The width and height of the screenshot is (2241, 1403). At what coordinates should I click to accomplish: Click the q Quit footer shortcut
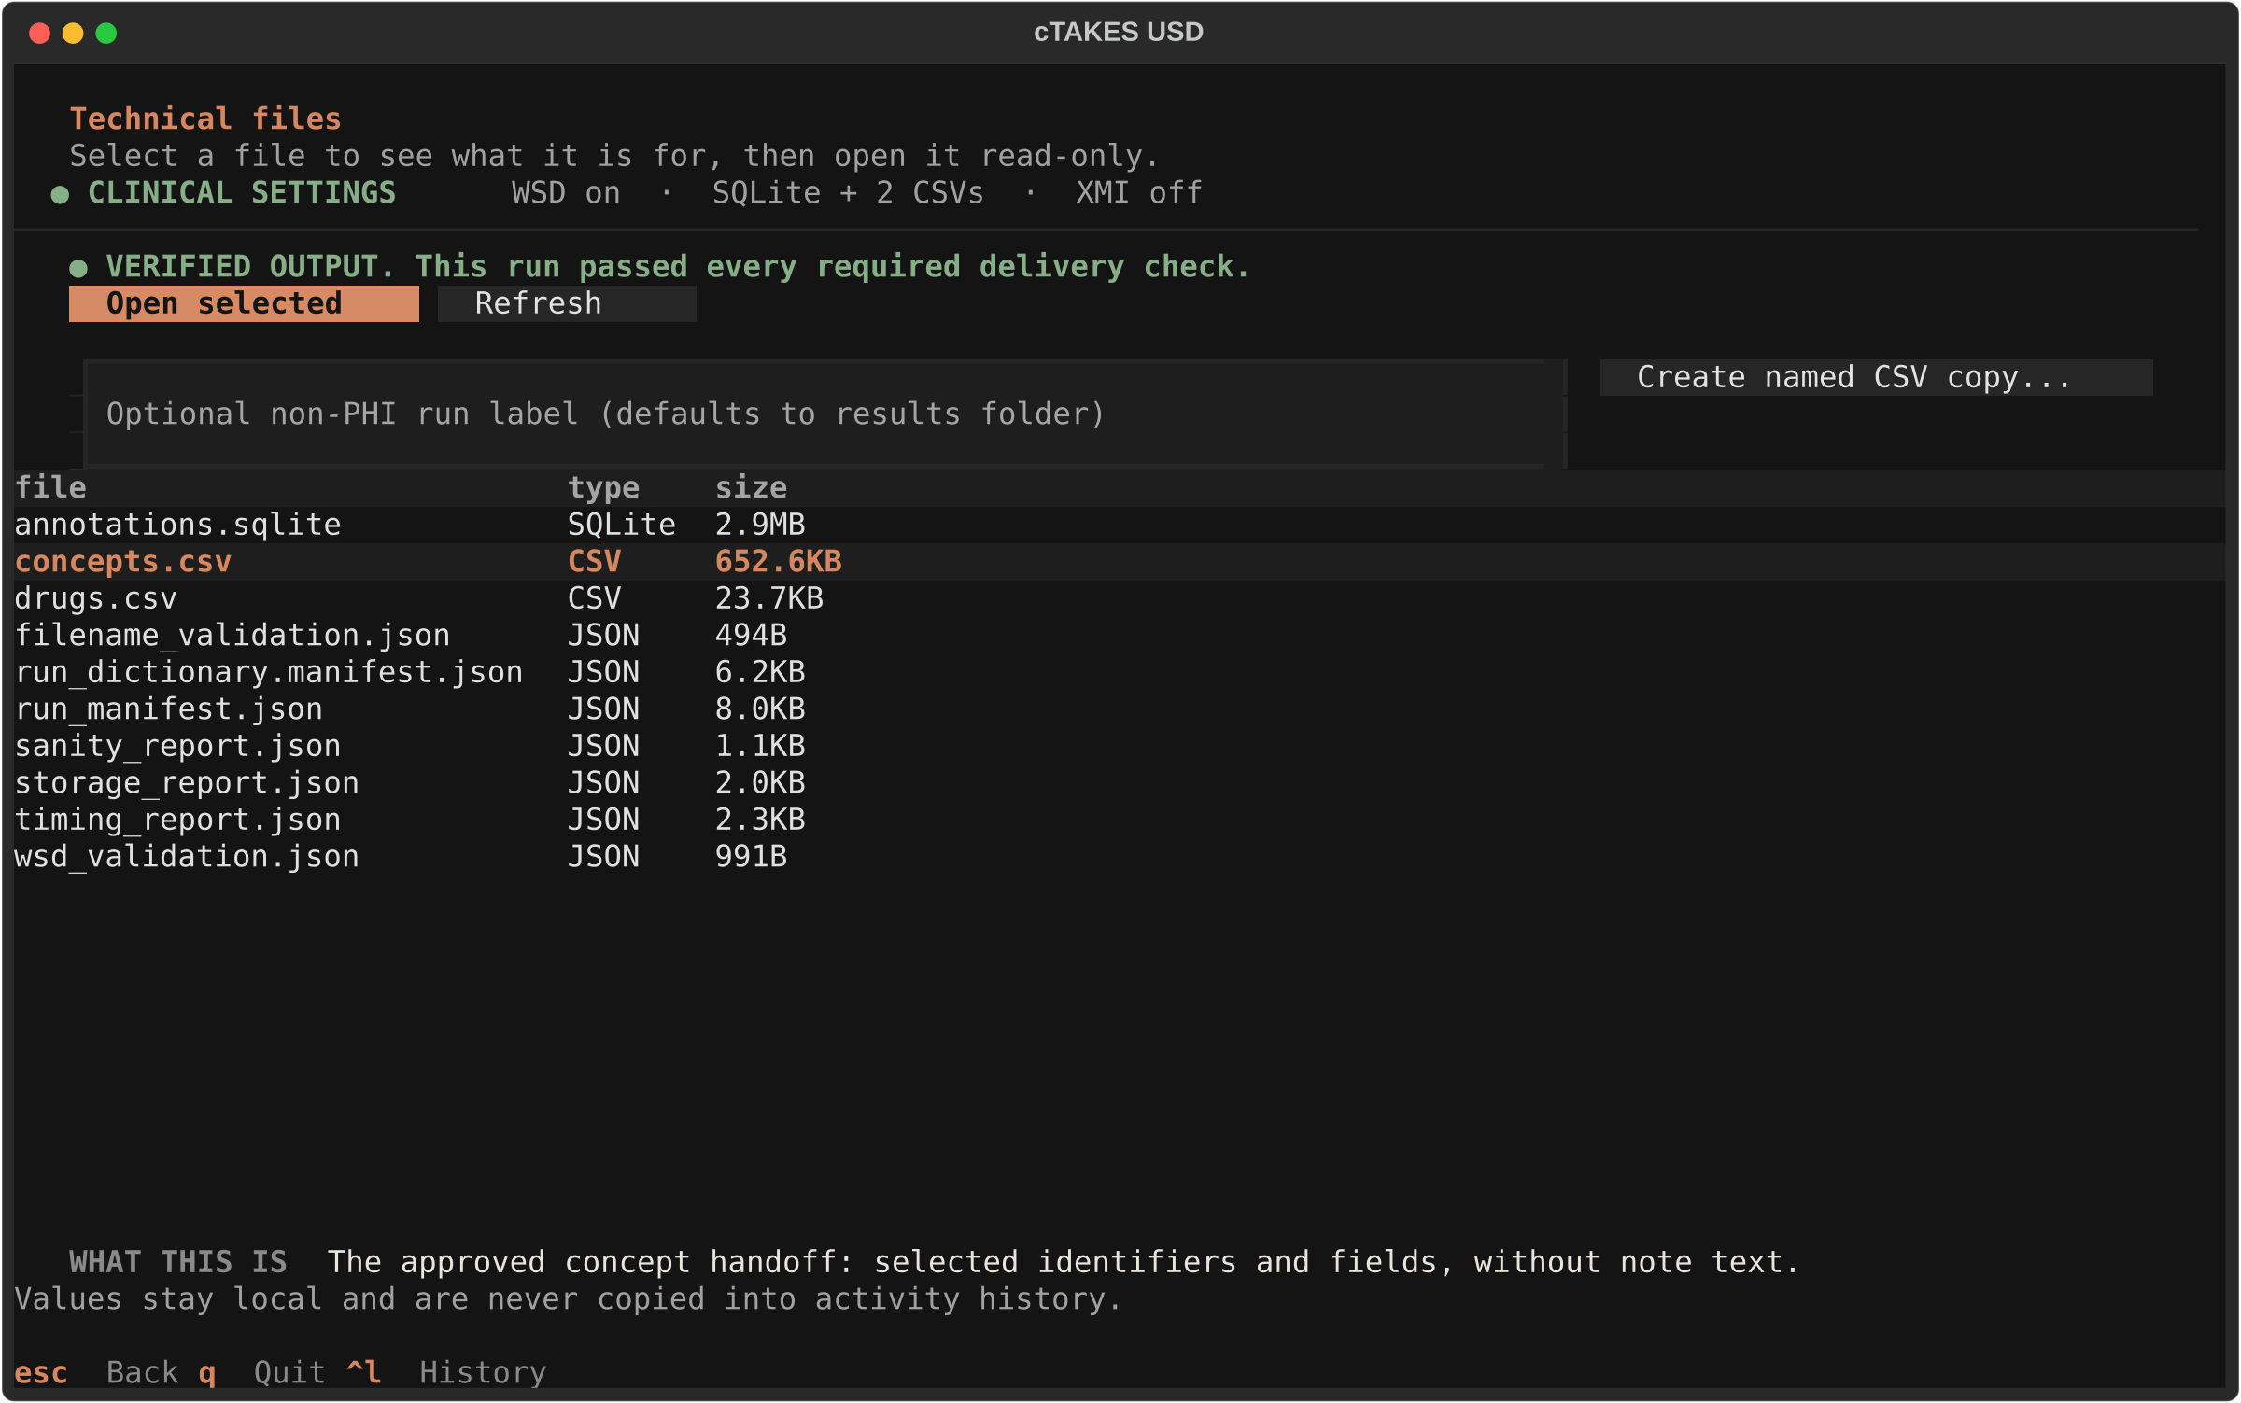[x=262, y=1373]
